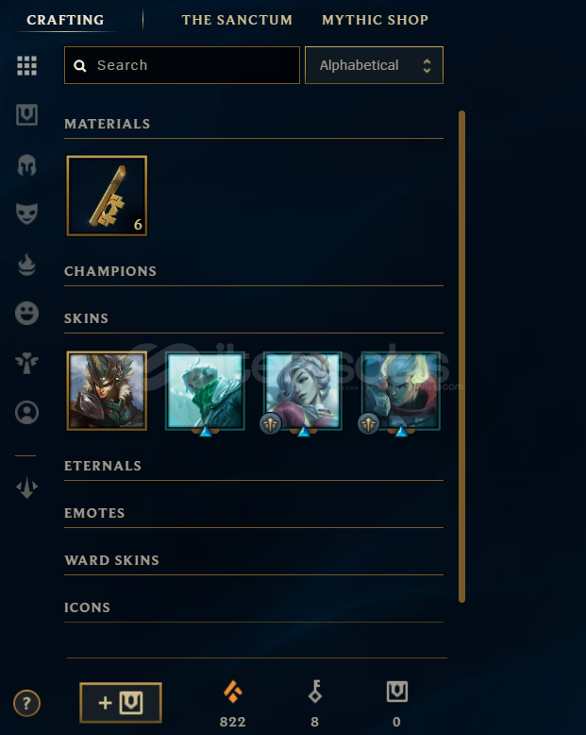The height and width of the screenshot is (735, 586).
Task: Filter loot by champions helmet icon
Action: (26, 165)
